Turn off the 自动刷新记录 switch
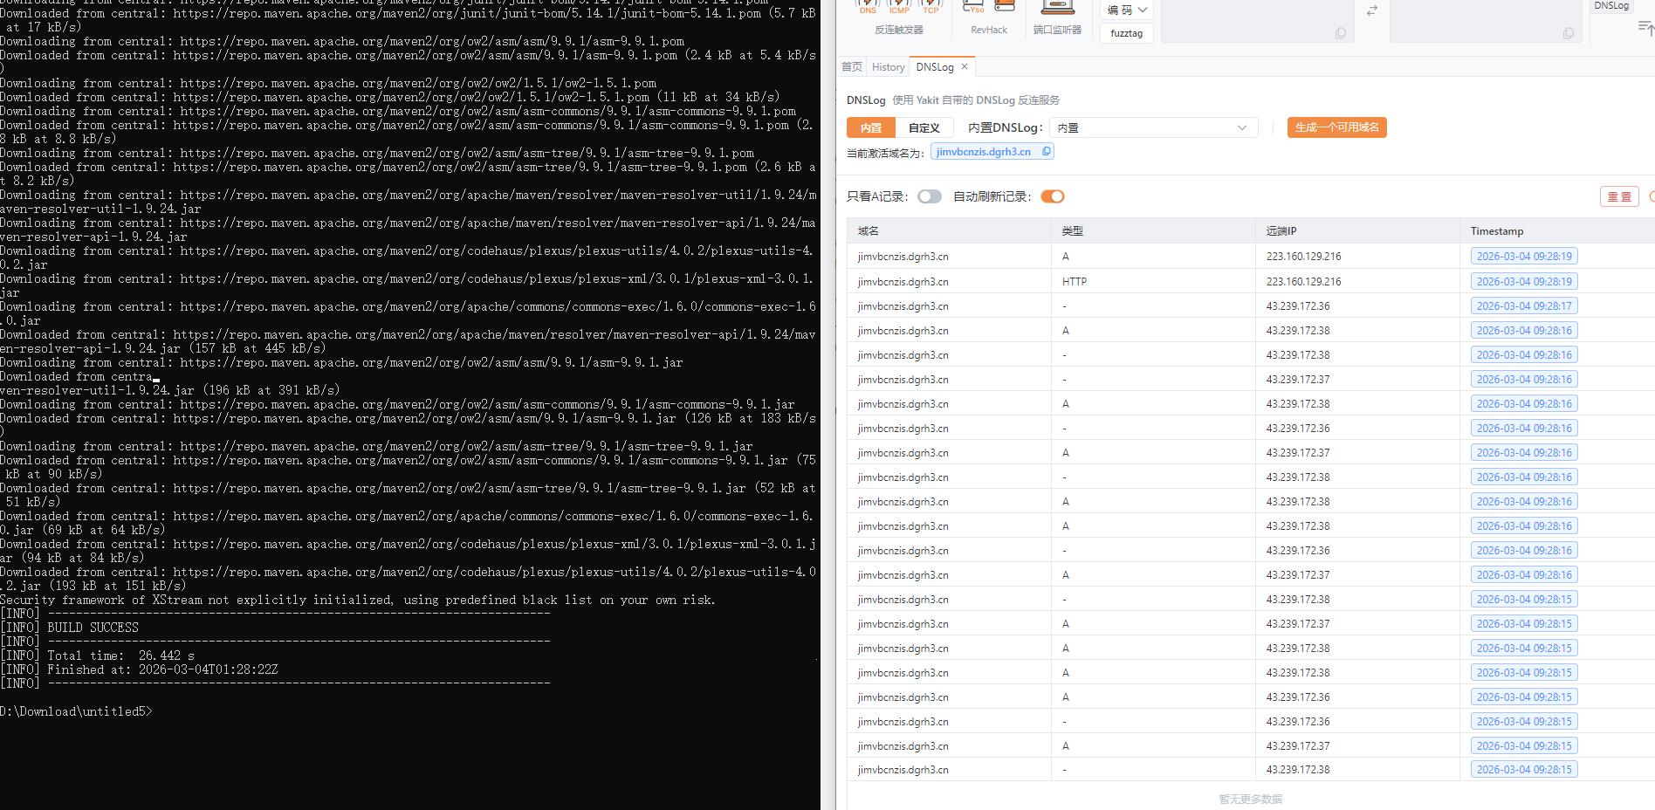1655x810 pixels. [x=1053, y=196]
